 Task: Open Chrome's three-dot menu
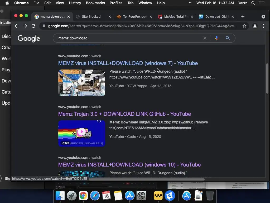tap(263, 26)
